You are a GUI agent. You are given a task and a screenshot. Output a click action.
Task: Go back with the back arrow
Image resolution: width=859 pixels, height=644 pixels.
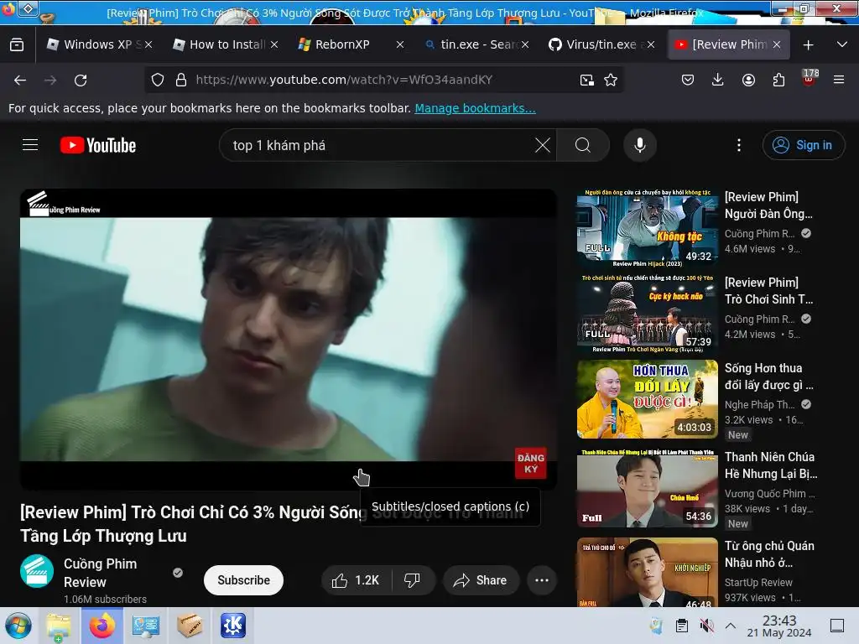20,80
